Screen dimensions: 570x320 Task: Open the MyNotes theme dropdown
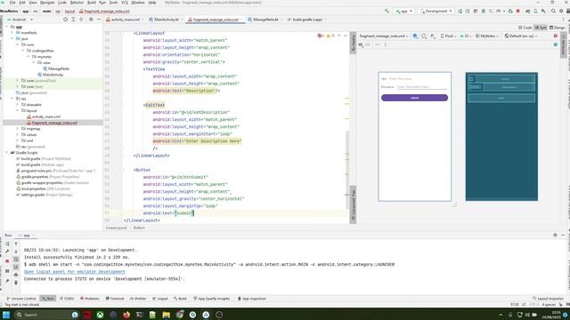(487, 36)
